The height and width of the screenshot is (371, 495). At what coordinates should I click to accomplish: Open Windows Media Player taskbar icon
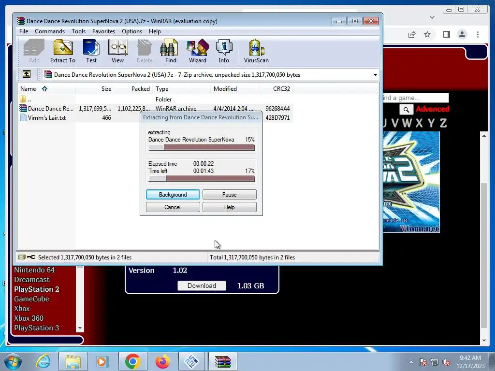(x=102, y=361)
